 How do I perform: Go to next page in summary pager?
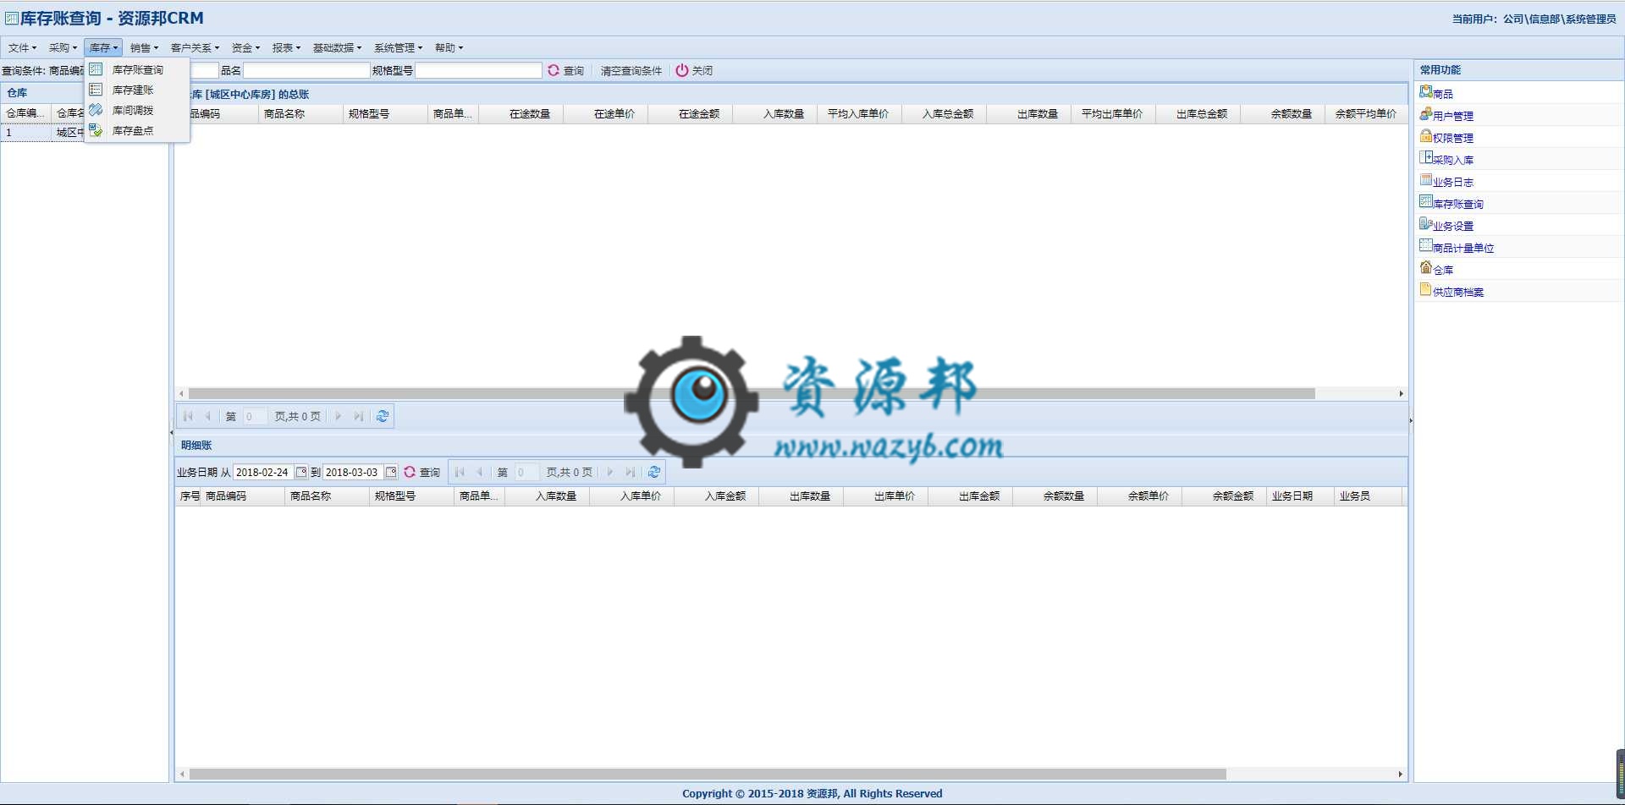[339, 416]
